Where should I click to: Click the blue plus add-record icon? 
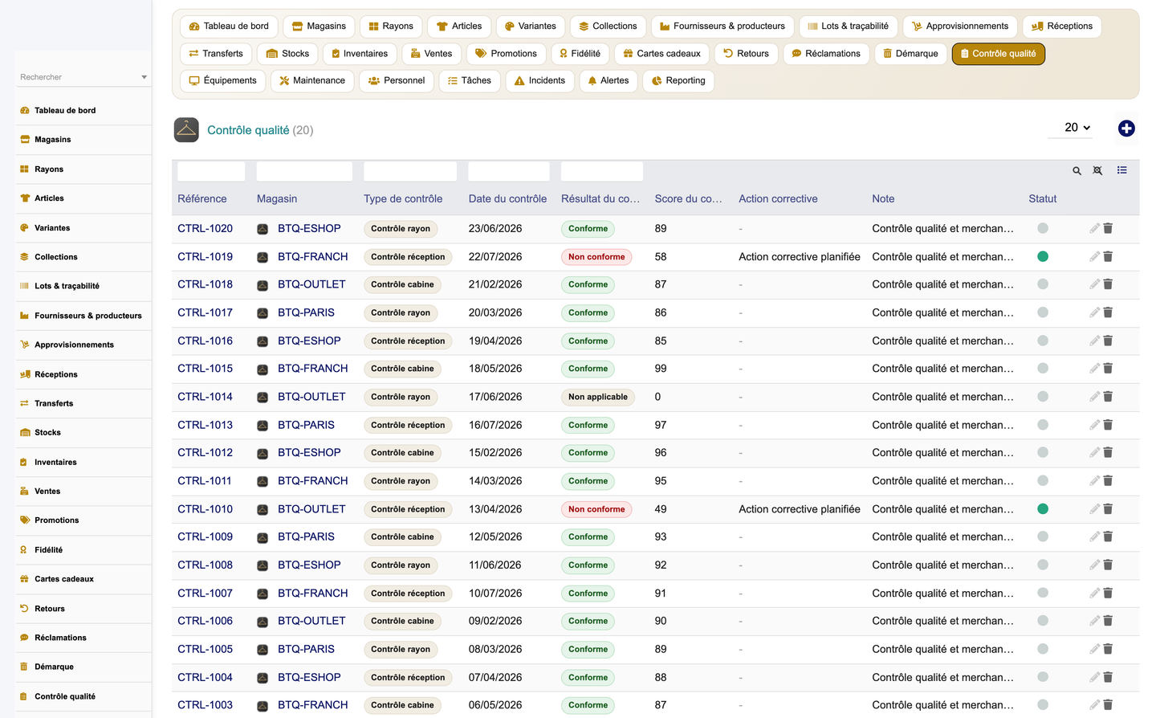(x=1126, y=129)
